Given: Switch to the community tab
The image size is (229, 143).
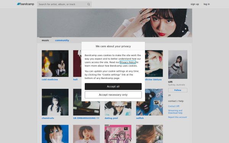Looking at the screenshot, I should (62, 40).
